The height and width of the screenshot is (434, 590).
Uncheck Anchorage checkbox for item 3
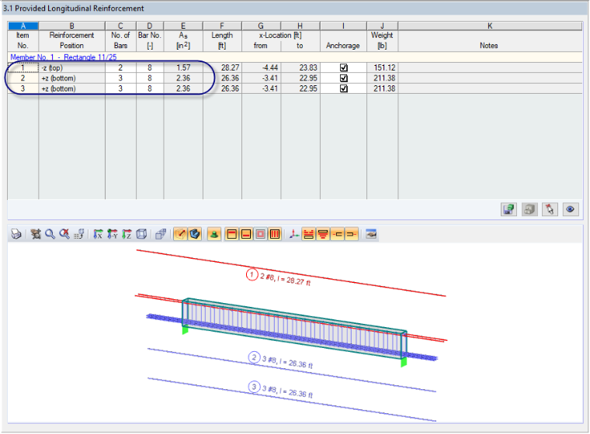(344, 88)
